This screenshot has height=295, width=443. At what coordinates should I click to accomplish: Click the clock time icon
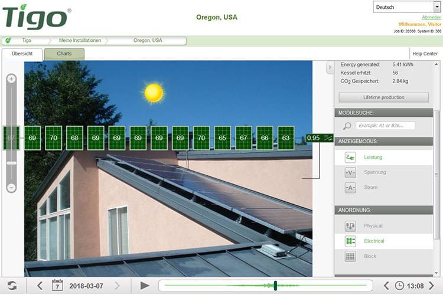click(399, 286)
